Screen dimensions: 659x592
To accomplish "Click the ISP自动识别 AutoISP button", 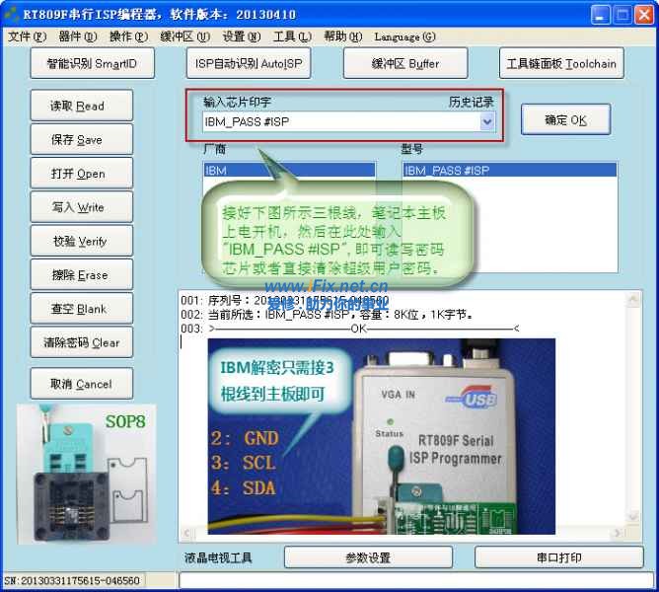I will [x=249, y=63].
